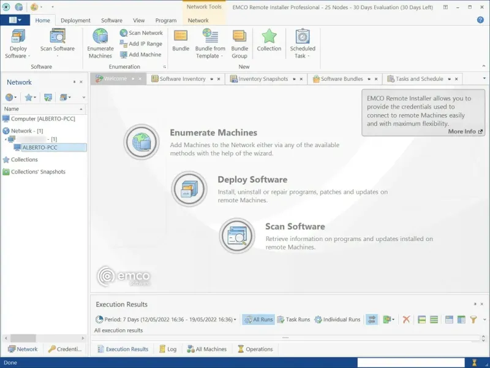Open the Software ribbon tab
This screenshot has height=368, width=490.
coord(111,20)
